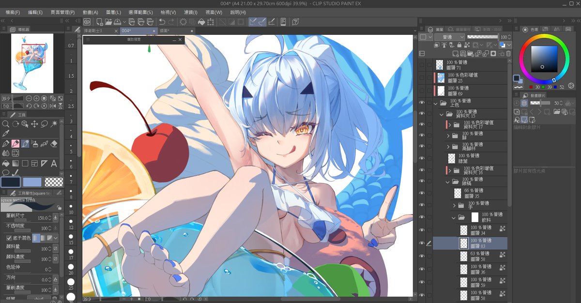Click the save icon in the toolbar
581x303 pixels.
[x=117, y=22]
